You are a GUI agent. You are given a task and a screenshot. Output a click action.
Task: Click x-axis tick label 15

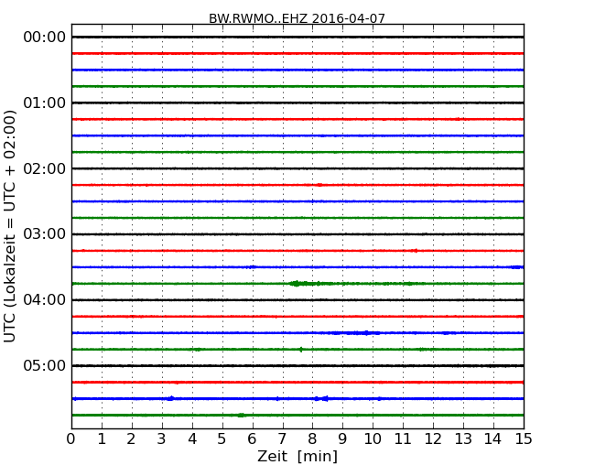point(524,439)
